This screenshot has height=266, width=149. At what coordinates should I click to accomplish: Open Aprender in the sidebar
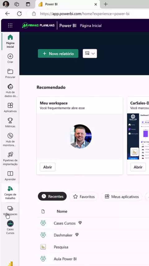pos(10,176)
